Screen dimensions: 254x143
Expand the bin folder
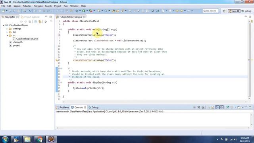coord(7,32)
